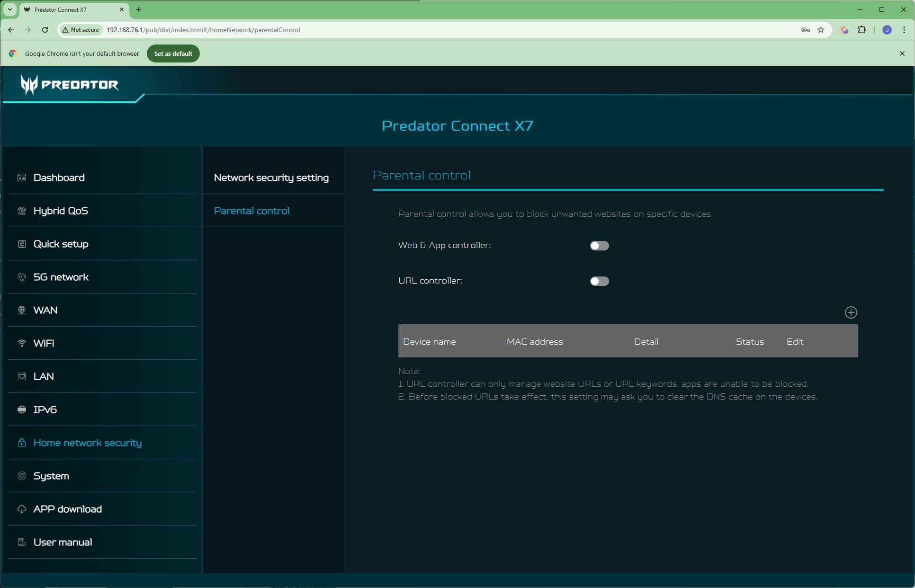Screen dimensions: 915x588
Task: Click the Hybrid QoS icon
Action: (22, 211)
